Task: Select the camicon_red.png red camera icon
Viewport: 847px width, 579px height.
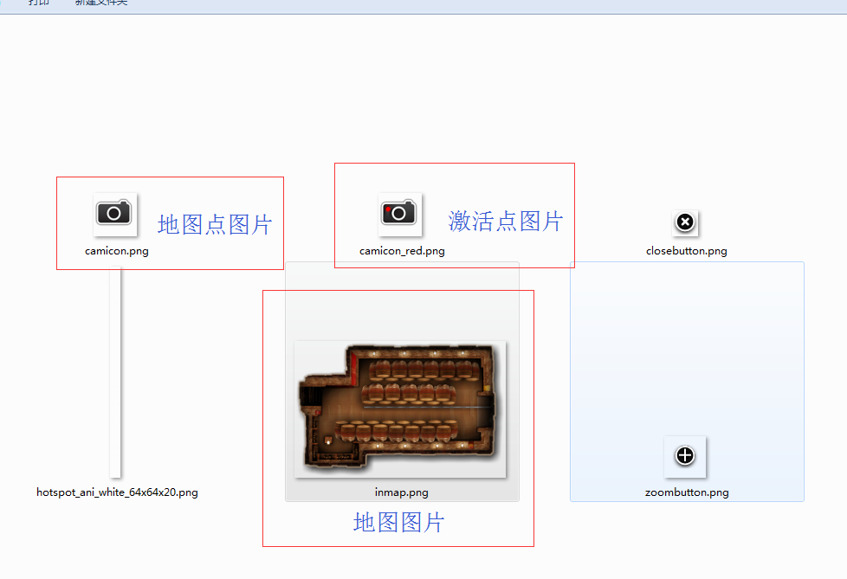Action: tap(400, 215)
